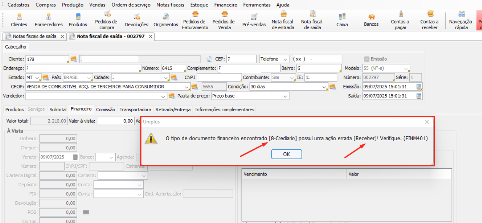The image size is (482, 223).
Task: Open Bancos from the toolbar
Action: click(371, 20)
